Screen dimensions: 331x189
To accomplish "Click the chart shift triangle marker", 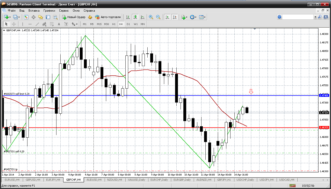I will click(255, 29).
